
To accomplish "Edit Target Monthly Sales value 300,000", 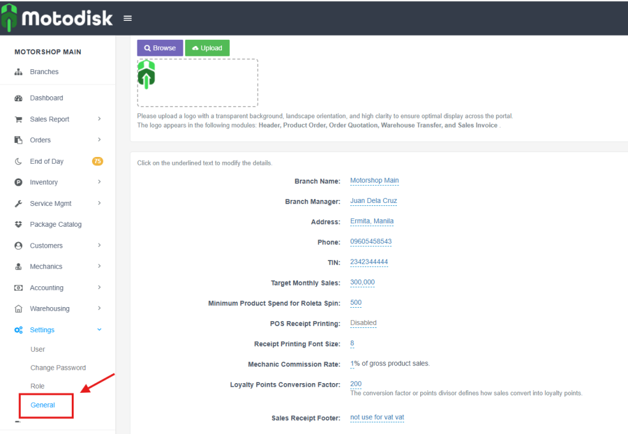I will tap(362, 283).
